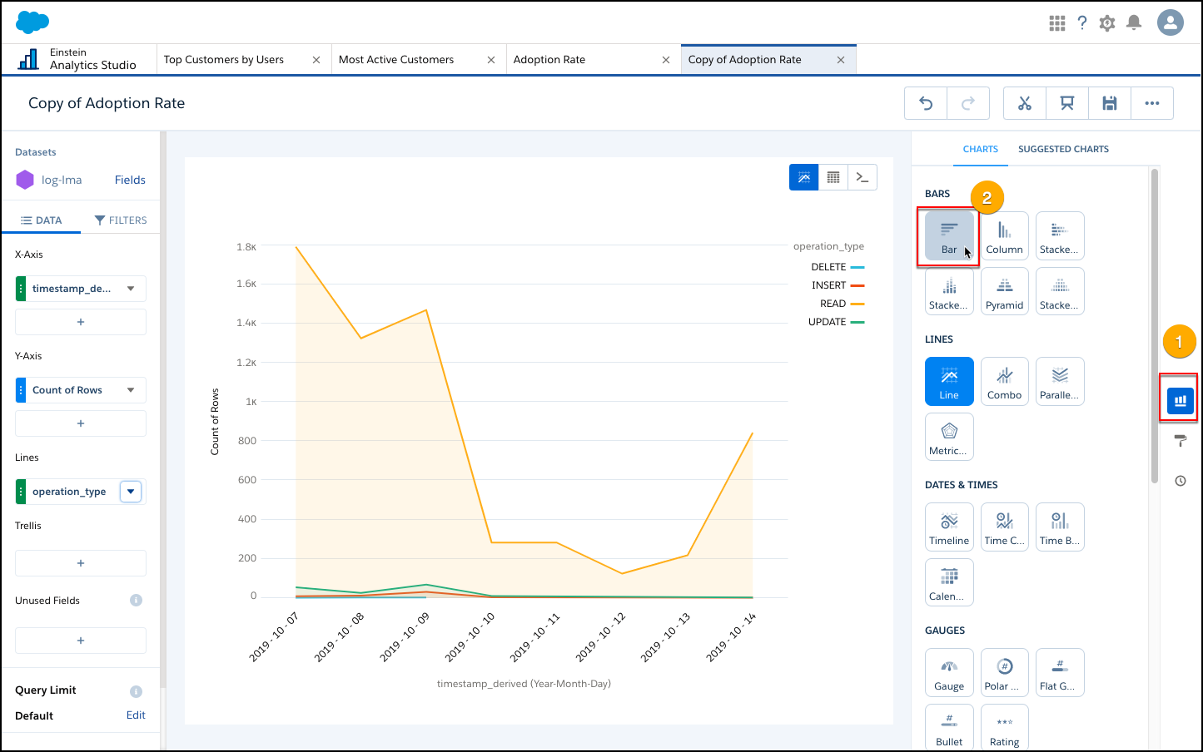This screenshot has width=1203, height=752.
Task: Edit the query limit
Action: 136,715
